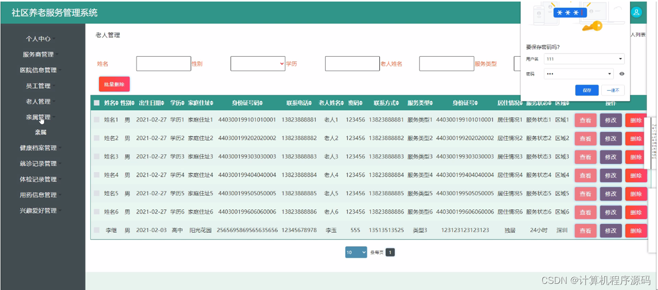Open the page size dropdown showing 10
This screenshot has width=658, height=290.
[x=356, y=252]
